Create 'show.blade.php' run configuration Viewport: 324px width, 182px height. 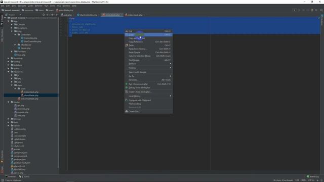pos(148,92)
